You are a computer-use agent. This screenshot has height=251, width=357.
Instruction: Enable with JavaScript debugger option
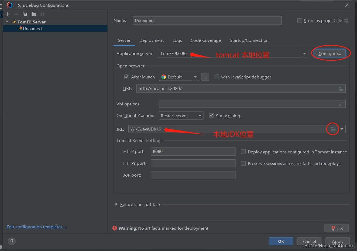pos(217,77)
